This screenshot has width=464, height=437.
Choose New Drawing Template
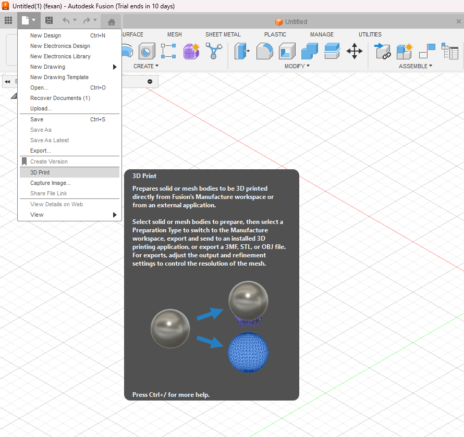69,77
